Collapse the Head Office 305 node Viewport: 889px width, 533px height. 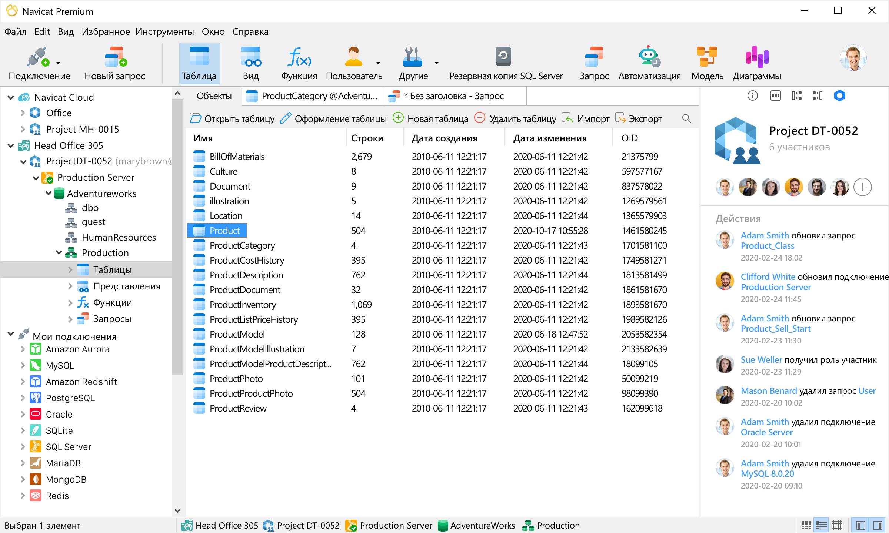coord(11,145)
